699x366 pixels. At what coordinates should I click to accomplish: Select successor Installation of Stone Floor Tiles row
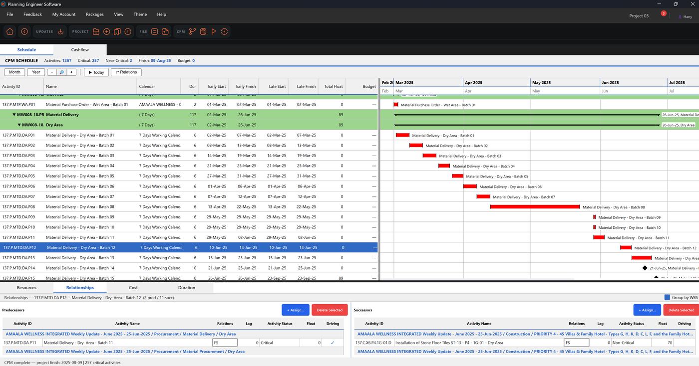524,343
